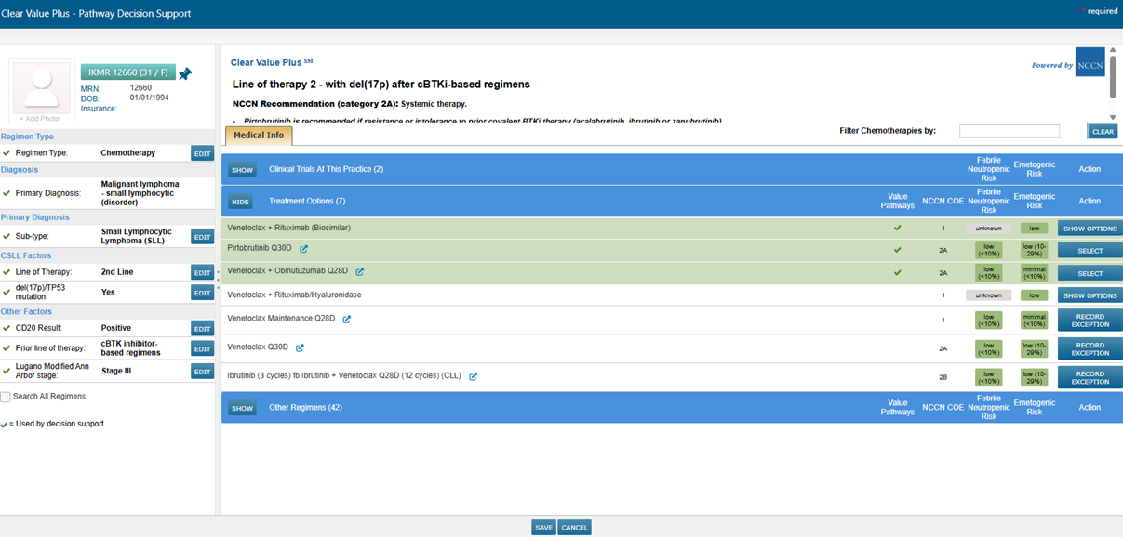Hide the Treatment Options section

pos(241,202)
